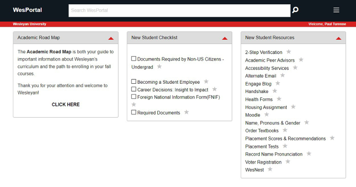Image resolution: width=356 pixels, height=187 pixels.
Task: Open Handshake resource link
Action: (257, 92)
